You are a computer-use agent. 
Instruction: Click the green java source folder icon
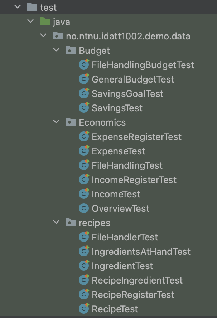coord(45,22)
